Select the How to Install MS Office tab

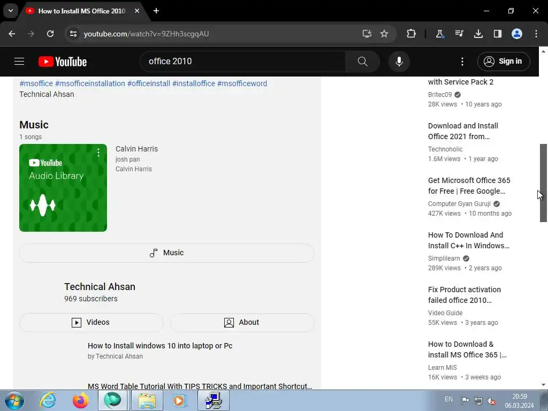pyautogui.click(x=81, y=11)
